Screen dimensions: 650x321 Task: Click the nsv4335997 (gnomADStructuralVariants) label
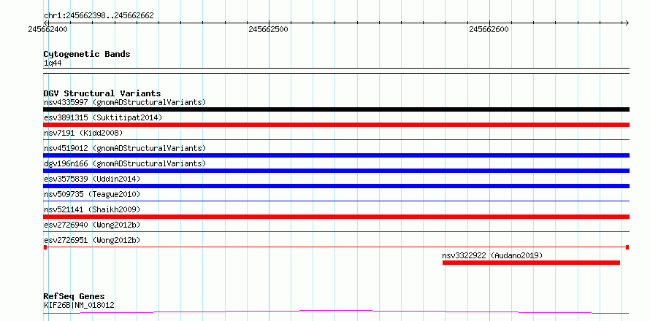click(125, 102)
